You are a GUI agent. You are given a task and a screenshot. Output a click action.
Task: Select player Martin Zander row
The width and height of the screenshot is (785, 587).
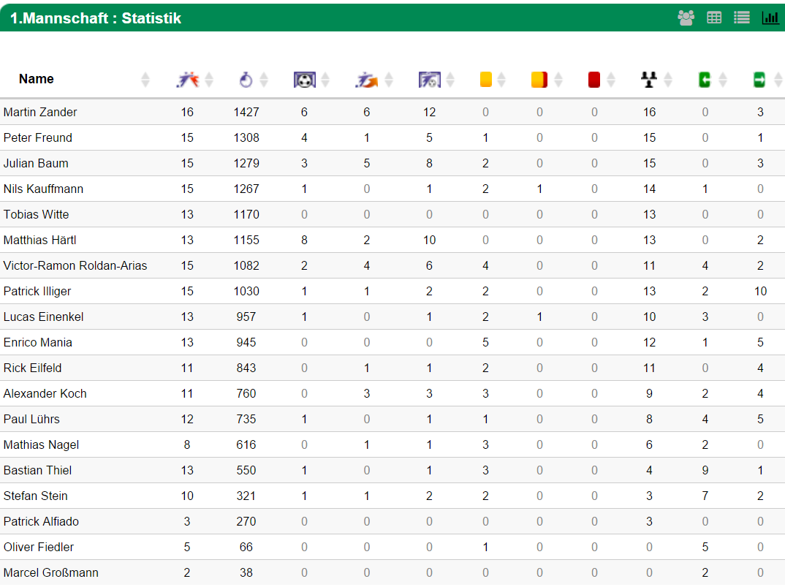coord(392,112)
